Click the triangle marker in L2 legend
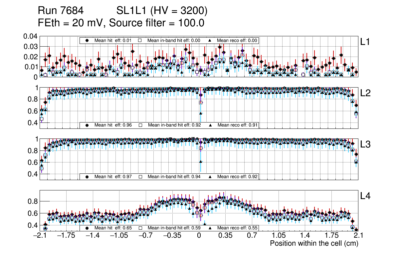The width and height of the screenshot is (398, 257). (x=210, y=125)
